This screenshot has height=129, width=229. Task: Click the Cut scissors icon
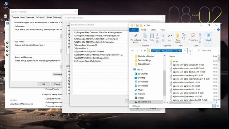click(x=157, y=34)
